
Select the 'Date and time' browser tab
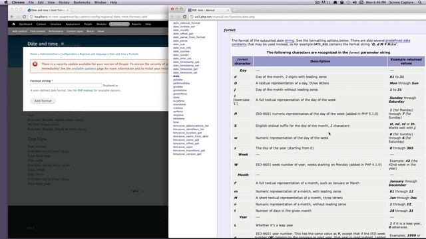click(47, 10)
